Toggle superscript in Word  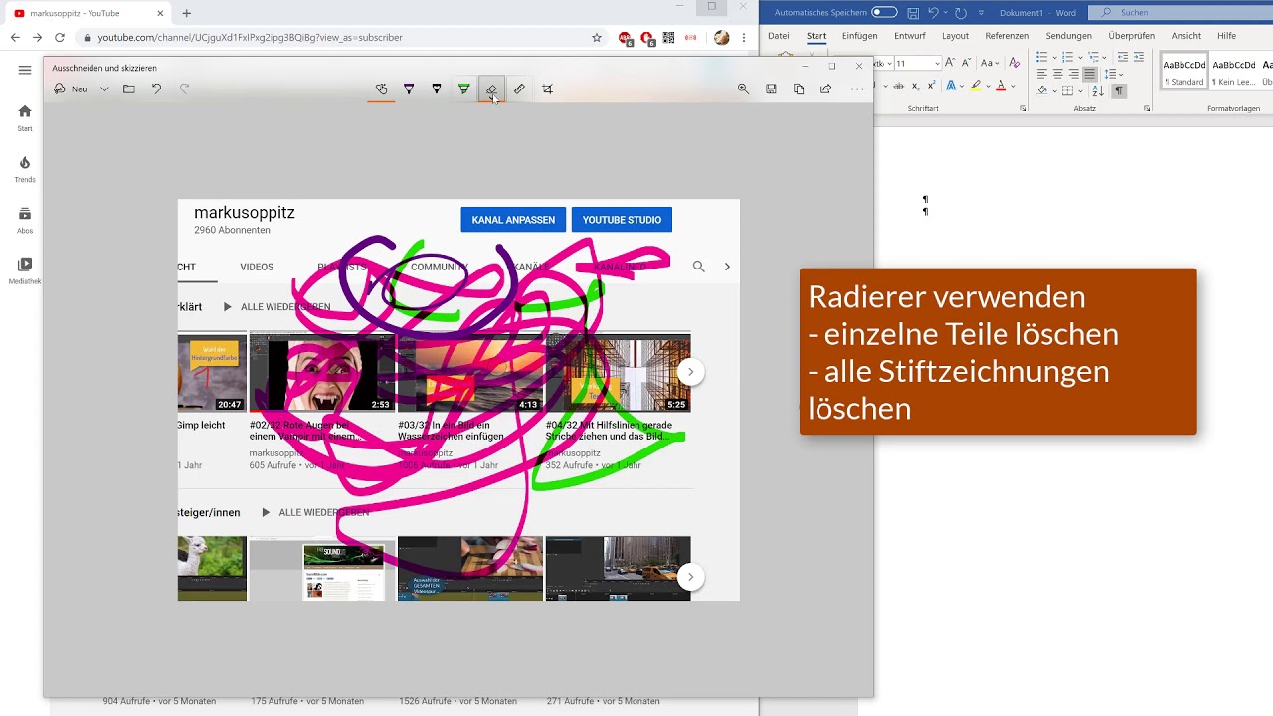pos(931,87)
